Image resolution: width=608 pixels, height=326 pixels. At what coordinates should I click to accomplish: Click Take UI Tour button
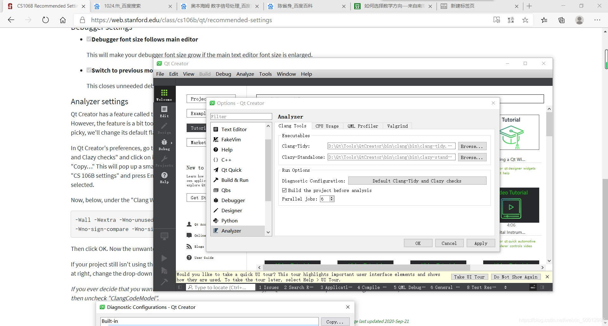[x=469, y=277]
